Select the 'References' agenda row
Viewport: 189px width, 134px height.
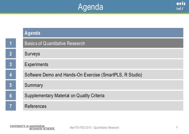tap(103, 106)
